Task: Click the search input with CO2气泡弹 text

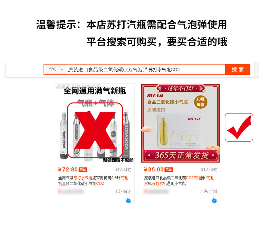Action: tap(145, 70)
